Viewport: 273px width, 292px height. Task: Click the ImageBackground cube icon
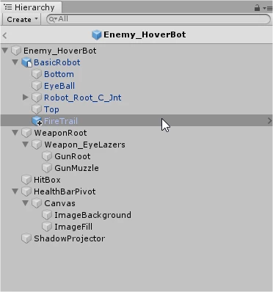point(47,215)
